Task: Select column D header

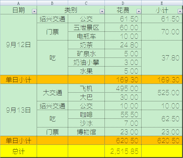Action: pos(123,3)
